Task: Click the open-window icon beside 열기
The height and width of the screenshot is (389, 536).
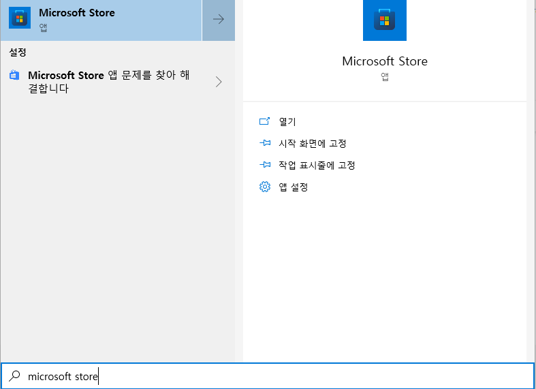Action: click(x=264, y=121)
